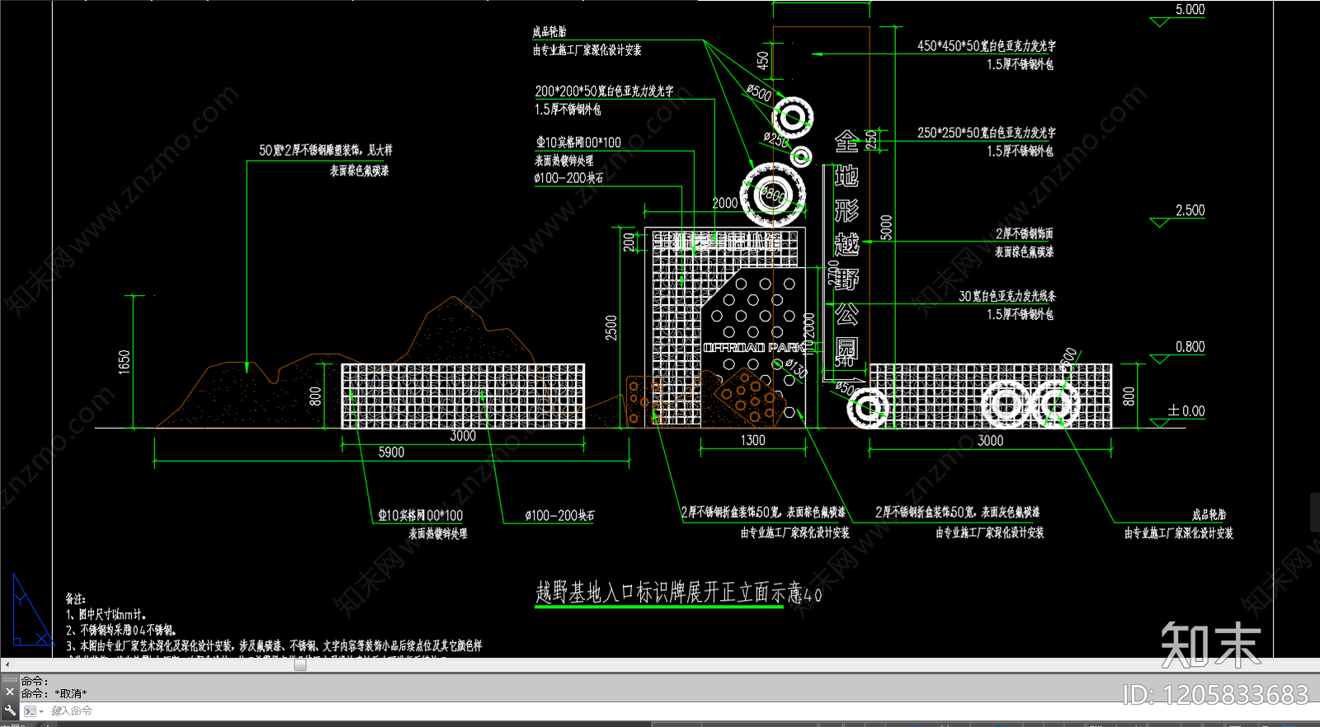Grab the command line drag grip

click(x=10, y=680)
